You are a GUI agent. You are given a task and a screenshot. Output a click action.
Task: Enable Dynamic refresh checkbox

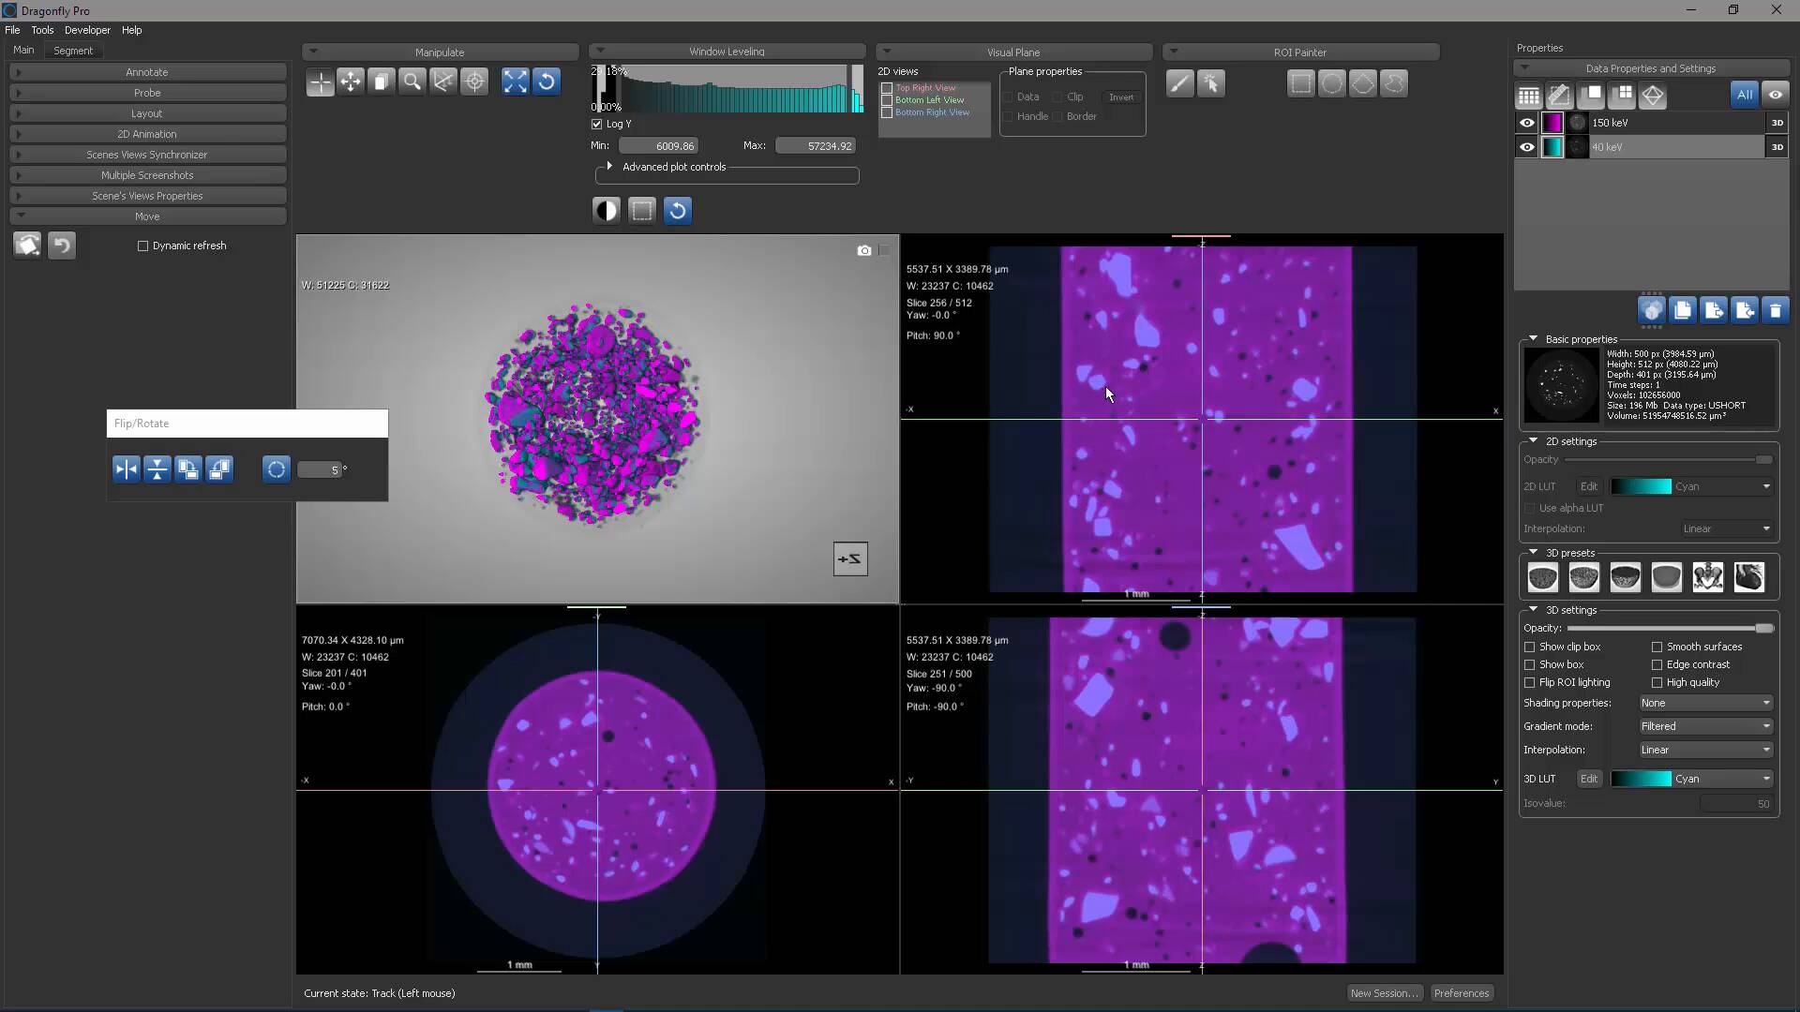pyautogui.click(x=143, y=246)
